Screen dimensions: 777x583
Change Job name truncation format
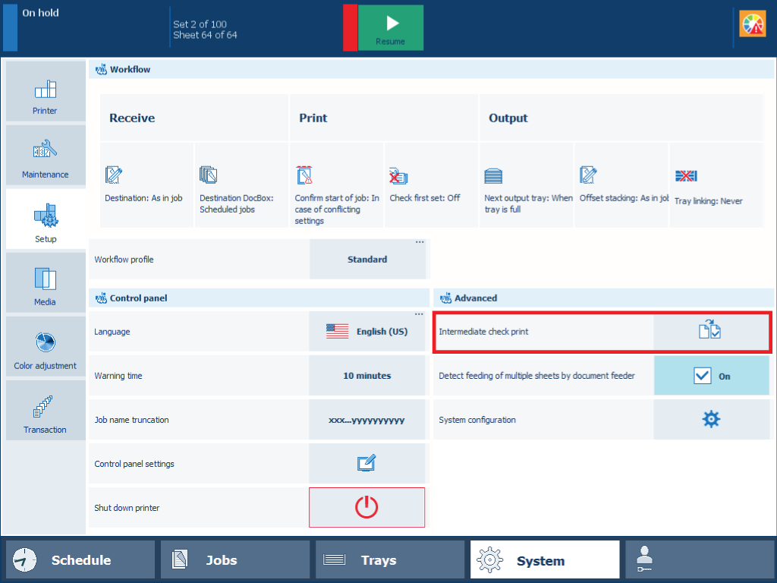tap(367, 420)
